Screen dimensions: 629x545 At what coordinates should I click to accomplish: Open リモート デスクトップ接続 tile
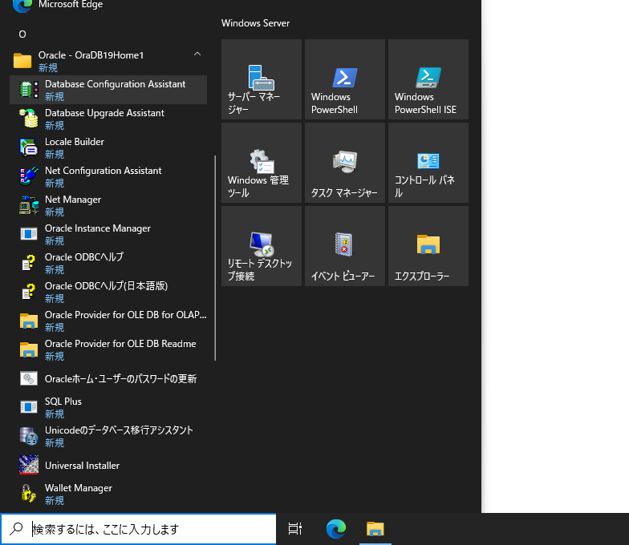[x=262, y=246]
